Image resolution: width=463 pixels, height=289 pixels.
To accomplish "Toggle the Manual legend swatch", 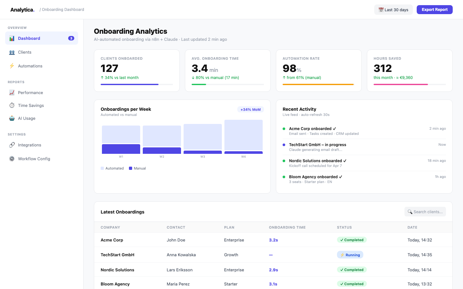I will [131, 168].
